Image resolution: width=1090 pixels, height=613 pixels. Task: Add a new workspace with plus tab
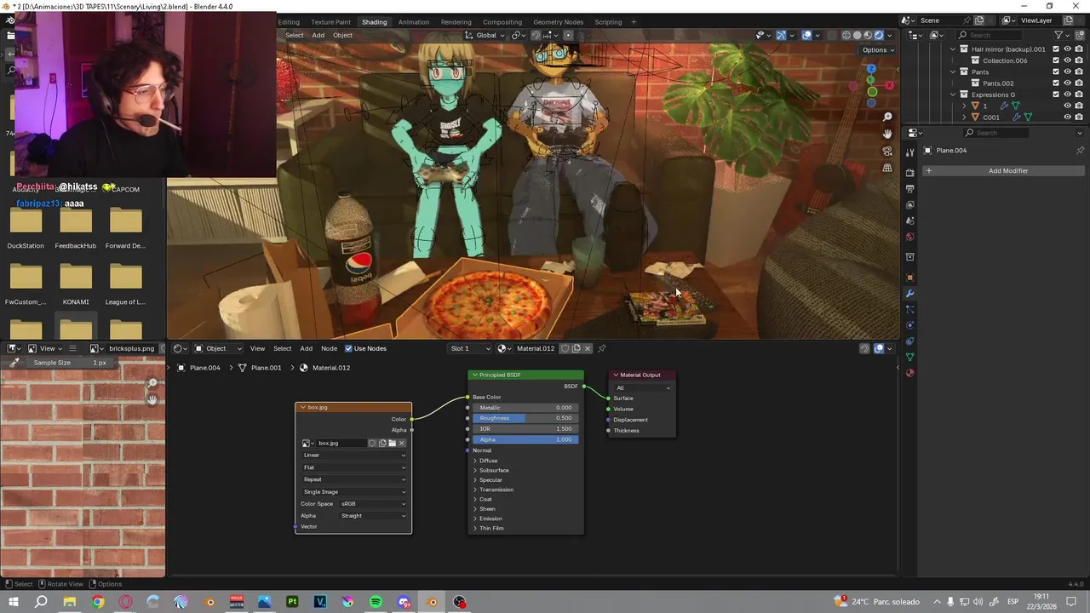(x=634, y=21)
